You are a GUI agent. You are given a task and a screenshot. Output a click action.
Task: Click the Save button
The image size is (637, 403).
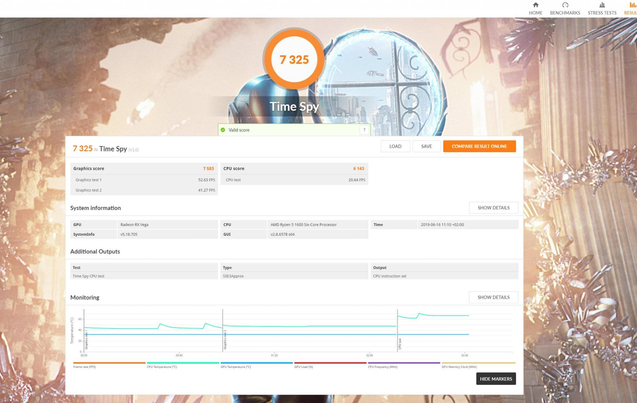click(426, 146)
